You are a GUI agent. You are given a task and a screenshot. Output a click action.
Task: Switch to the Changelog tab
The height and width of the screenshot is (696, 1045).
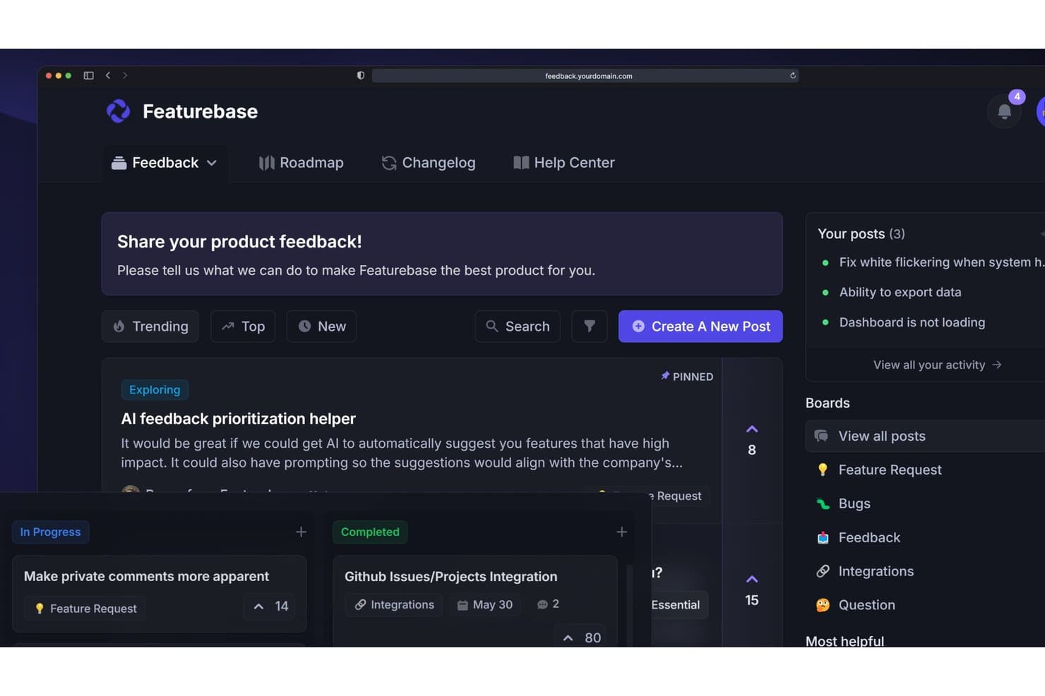click(429, 163)
